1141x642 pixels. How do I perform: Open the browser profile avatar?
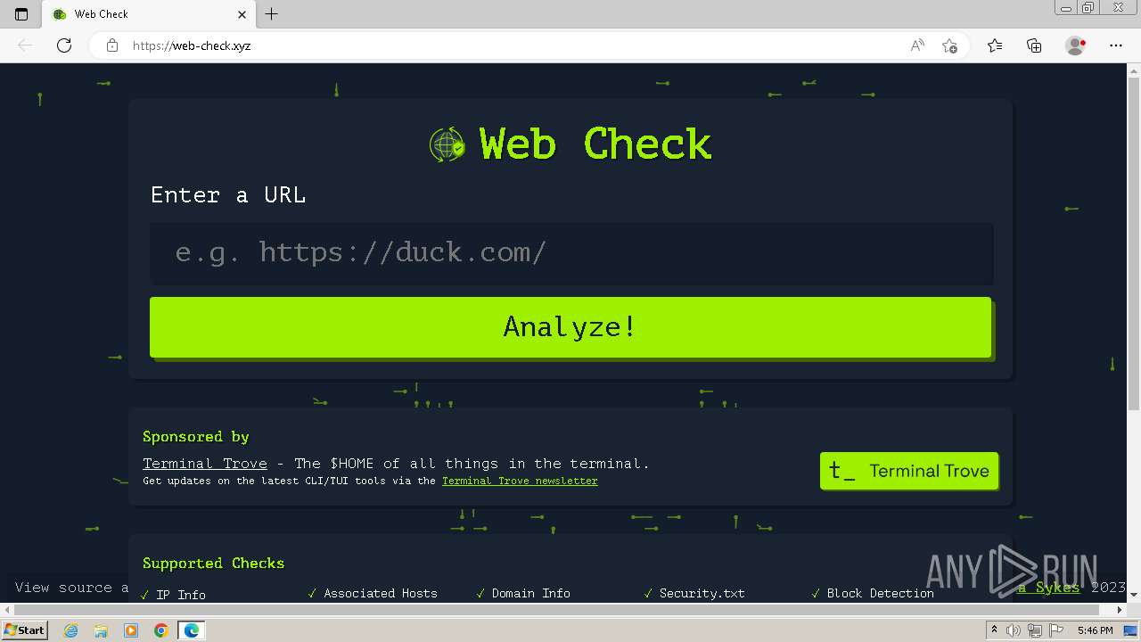pyautogui.click(x=1075, y=45)
